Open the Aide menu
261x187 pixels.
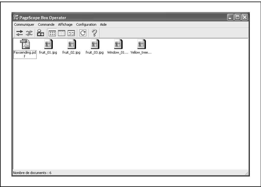(103, 24)
